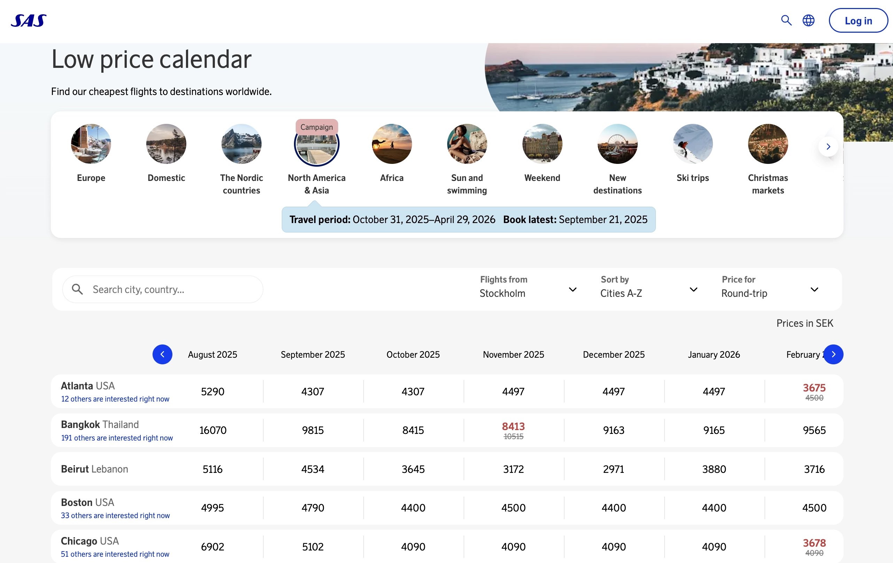893x563 pixels.
Task: Click '12 others are interested right now'
Action: pos(115,399)
